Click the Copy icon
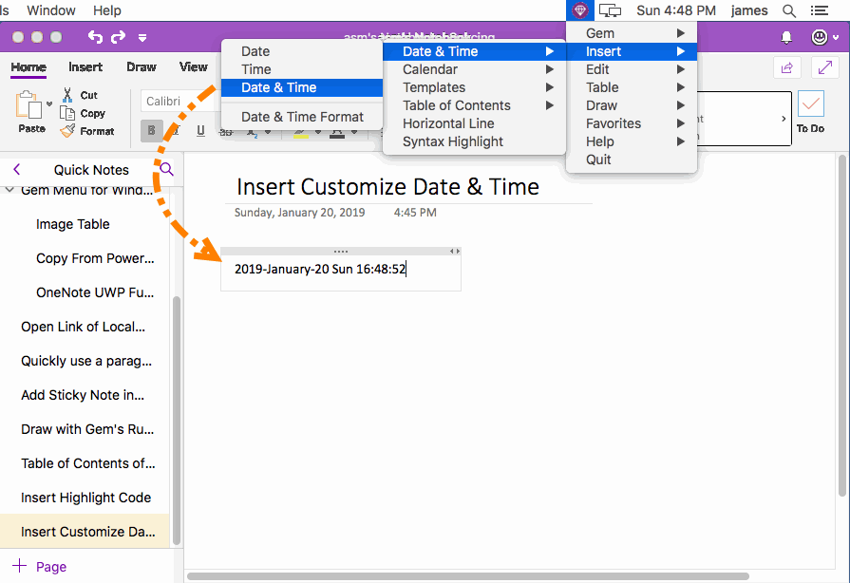Screen dimensions: 850x583 point(67,113)
